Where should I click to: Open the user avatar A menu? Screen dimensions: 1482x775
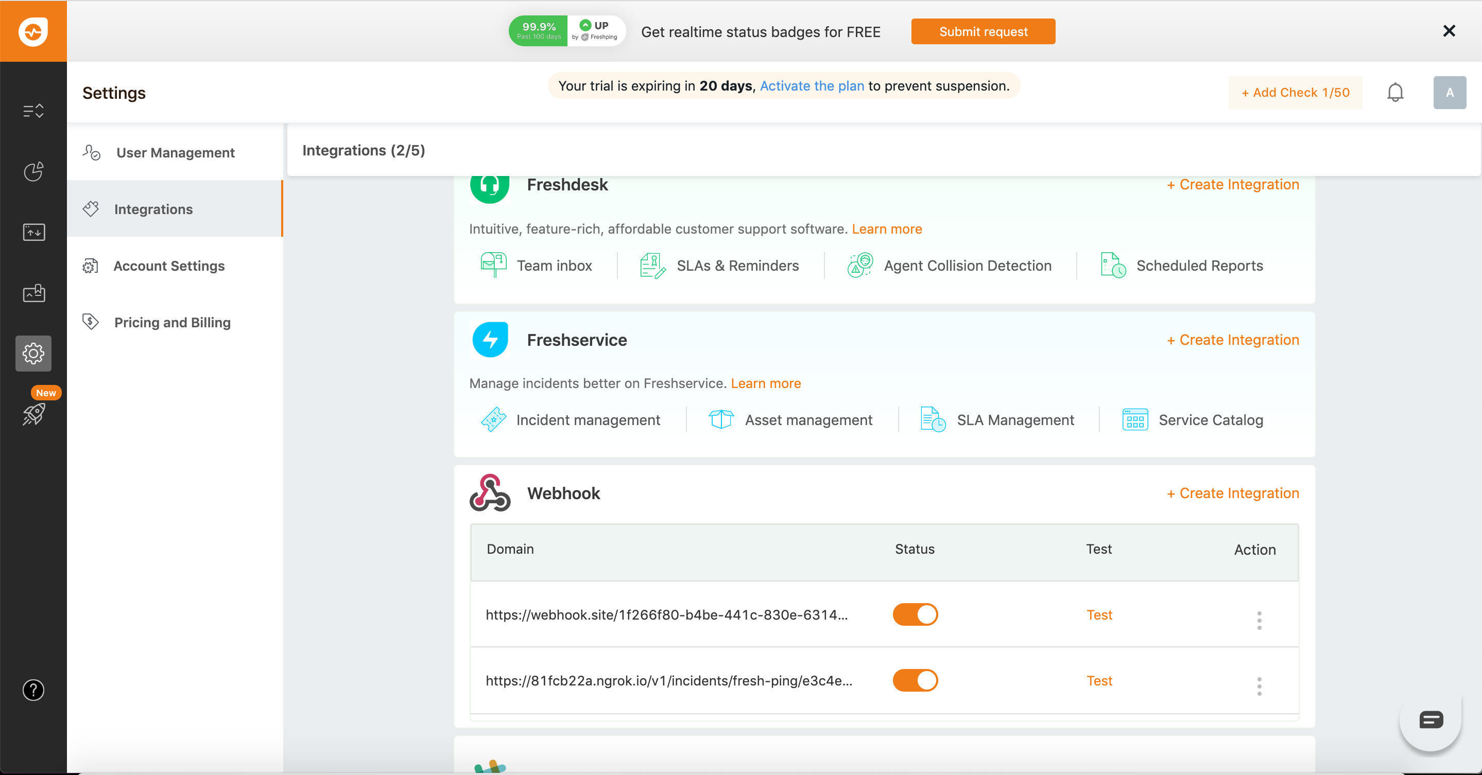tap(1449, 93)
